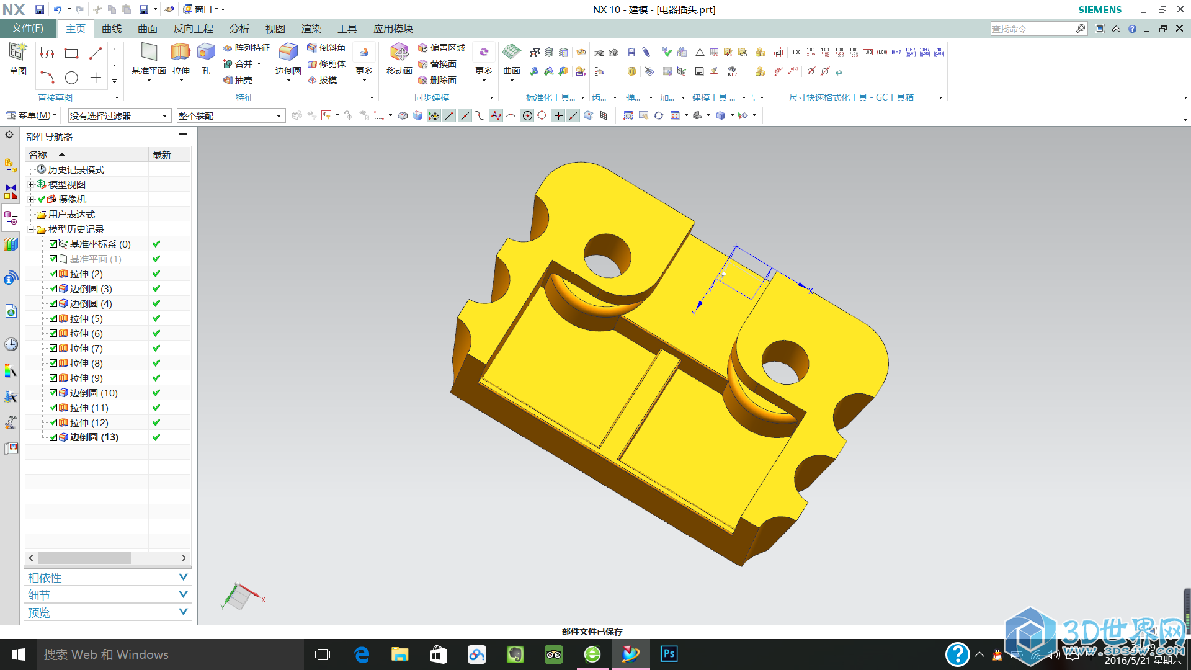Expand the 摄像机 tree node
The width and height of the screenshot is (1191, 670).
(30, 199)
